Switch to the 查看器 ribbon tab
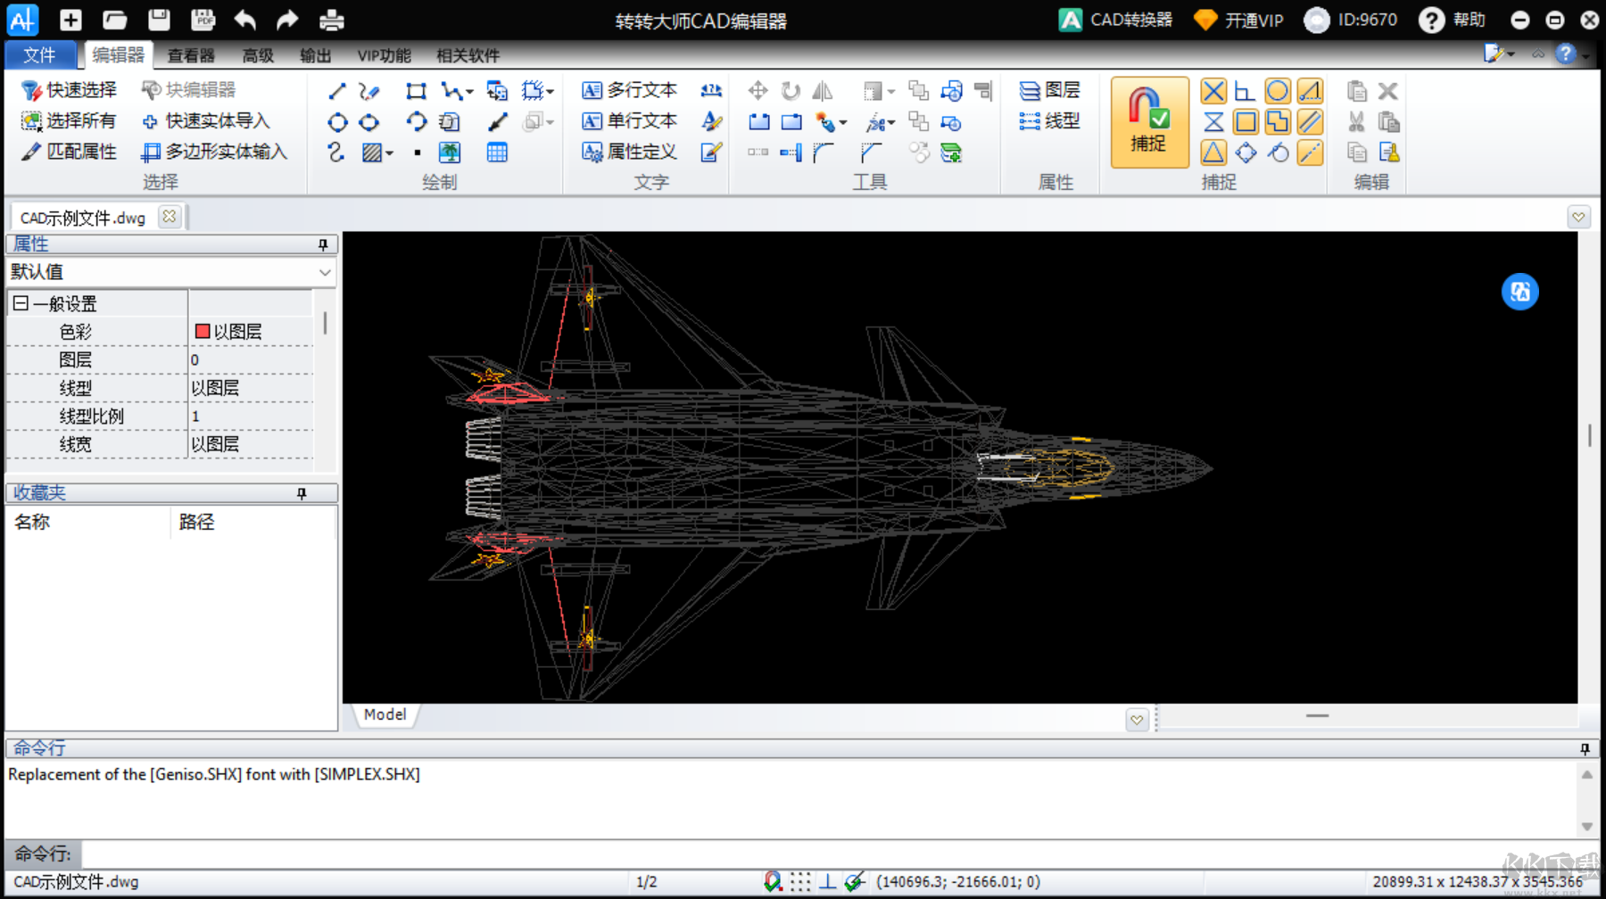1606x899 pixels. [191, 55]
